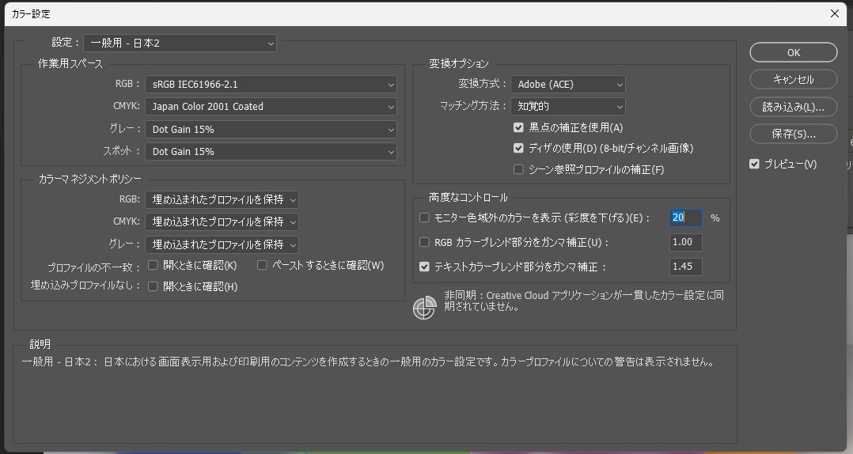Click the OK button
This screenshot has height=454, width=853.
[793, 53]
